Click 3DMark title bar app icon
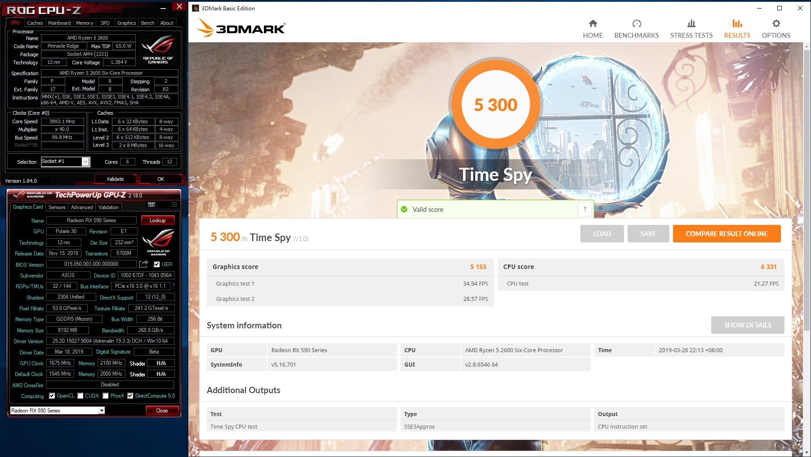The image size is (811, 457). tap(196, 8)
